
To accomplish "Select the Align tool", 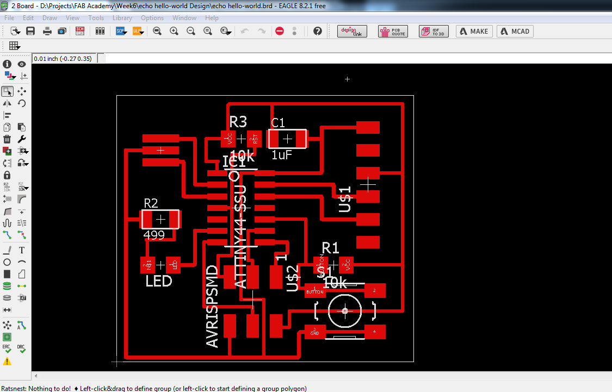I will (x=7, y=115).
